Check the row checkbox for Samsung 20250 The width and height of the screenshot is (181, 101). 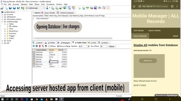pyautogui.click(x=34, y=52)
